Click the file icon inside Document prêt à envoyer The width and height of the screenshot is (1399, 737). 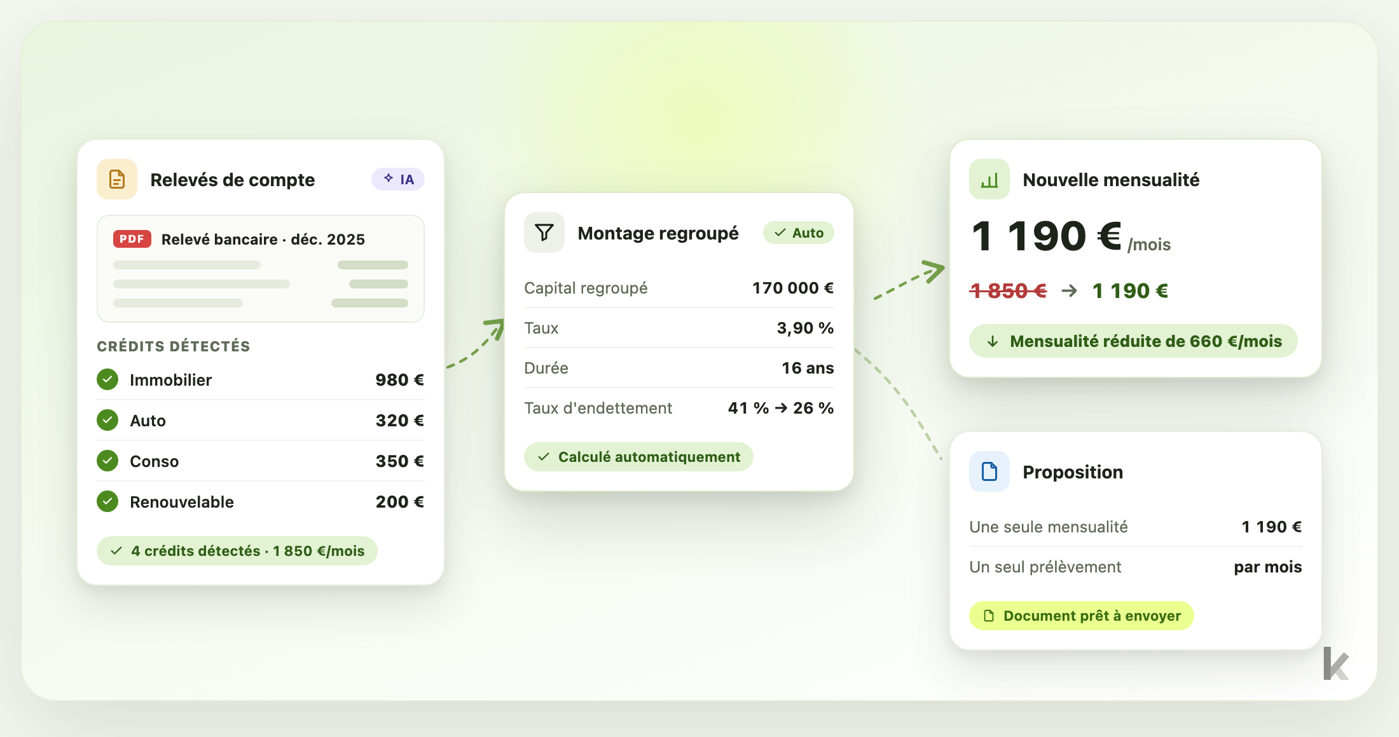click(989, 616)
